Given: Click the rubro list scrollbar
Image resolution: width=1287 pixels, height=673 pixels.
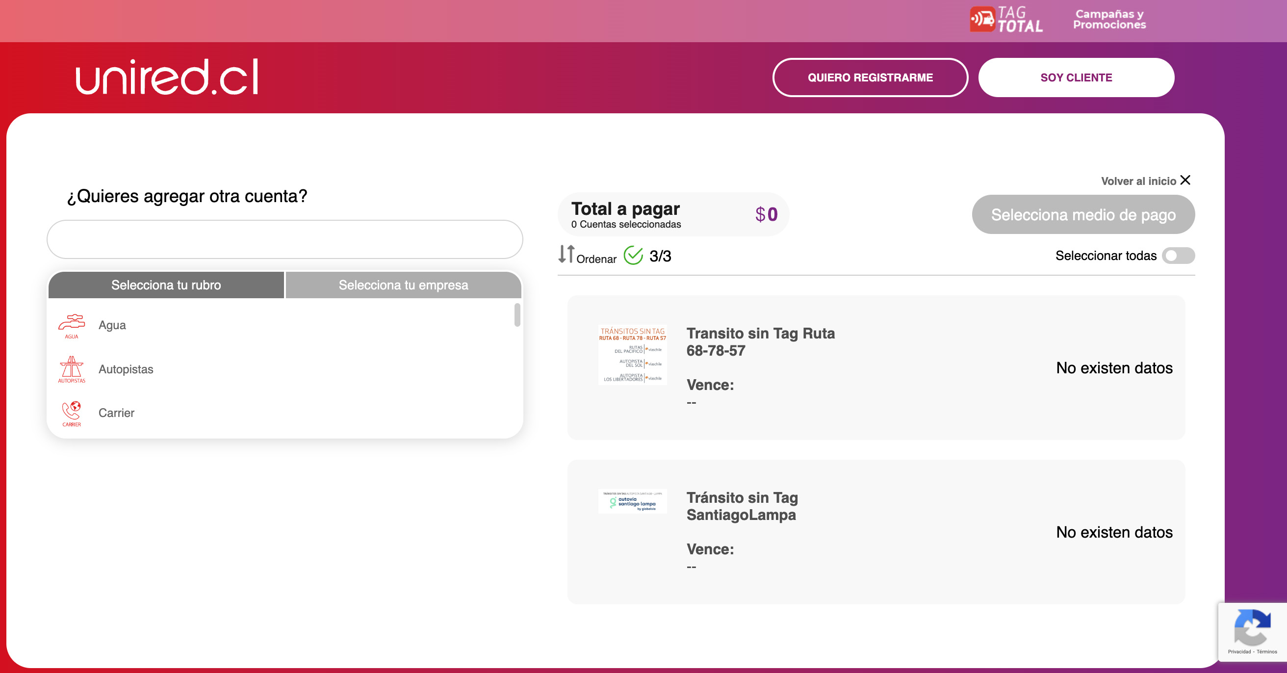Looking at the screenshot, I should coord(517,315).
